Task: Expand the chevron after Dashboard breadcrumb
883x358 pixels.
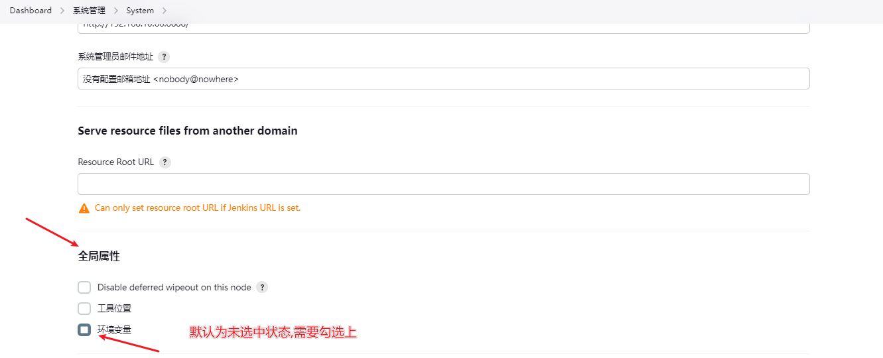Action: [62, 11]
